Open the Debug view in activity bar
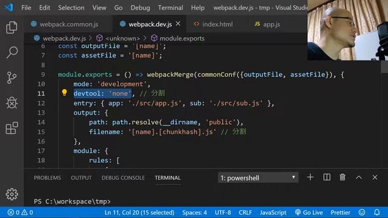 (12, 103)
